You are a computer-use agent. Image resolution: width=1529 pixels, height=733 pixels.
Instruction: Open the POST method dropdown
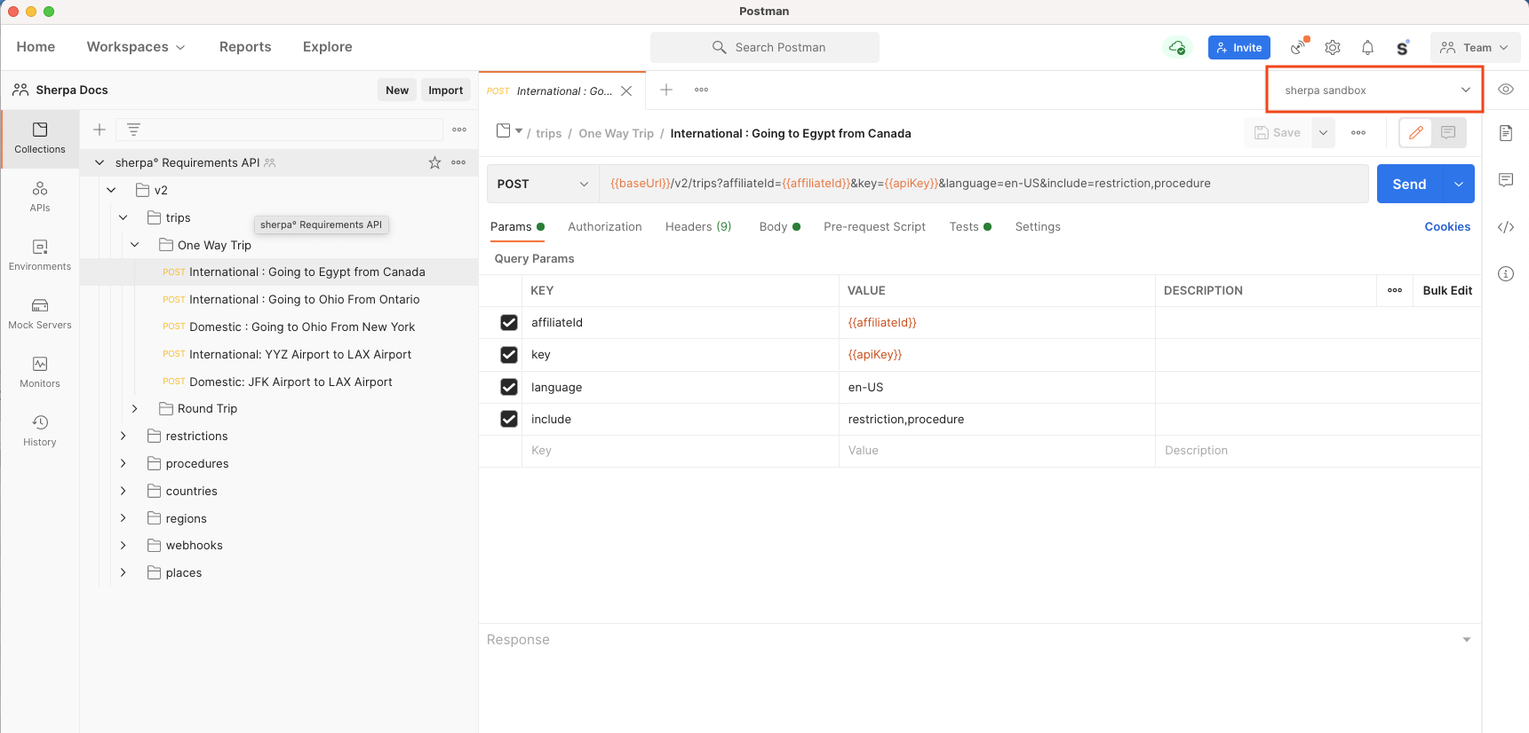pyautogui.click(x=543, y=184)
